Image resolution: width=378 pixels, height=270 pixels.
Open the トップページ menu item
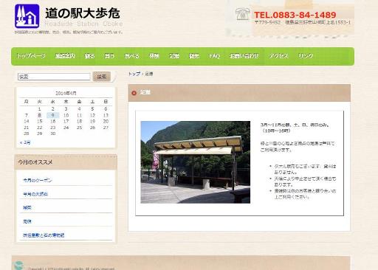click(x=31, y=56)
